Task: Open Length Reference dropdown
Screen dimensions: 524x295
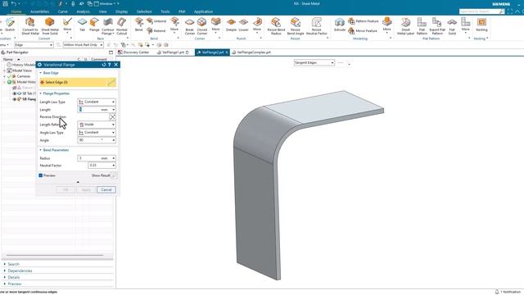Action: pos(97,125)
